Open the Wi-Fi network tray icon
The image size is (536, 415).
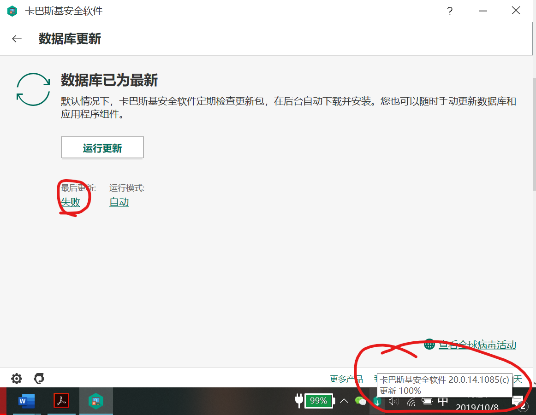tap(411, 402)
